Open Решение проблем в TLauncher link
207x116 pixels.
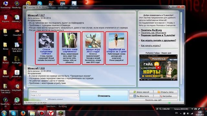pos(158,35)
